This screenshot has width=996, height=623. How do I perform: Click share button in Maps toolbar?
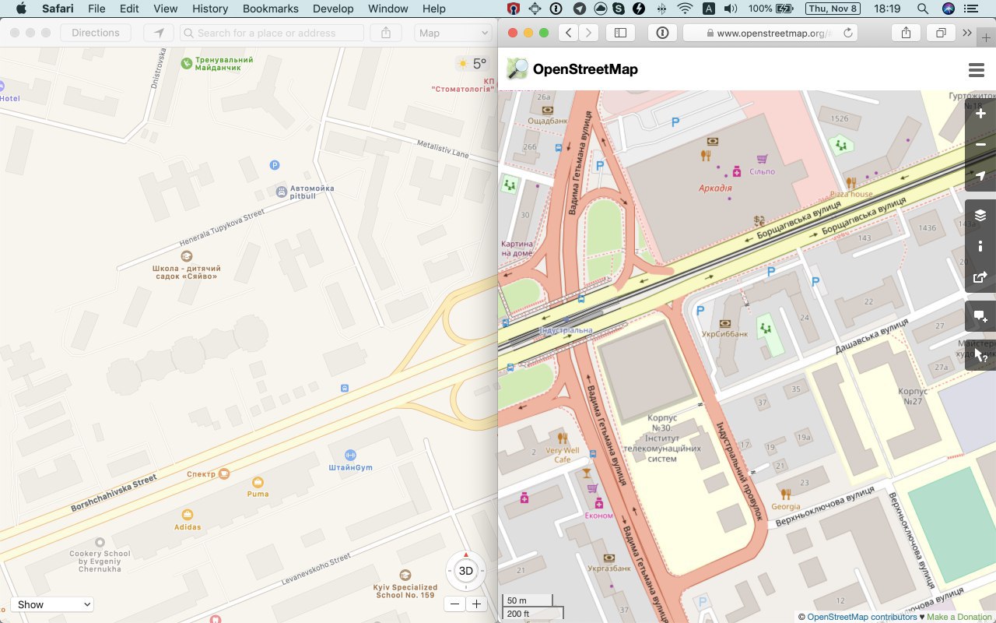[x=386, y=33]
